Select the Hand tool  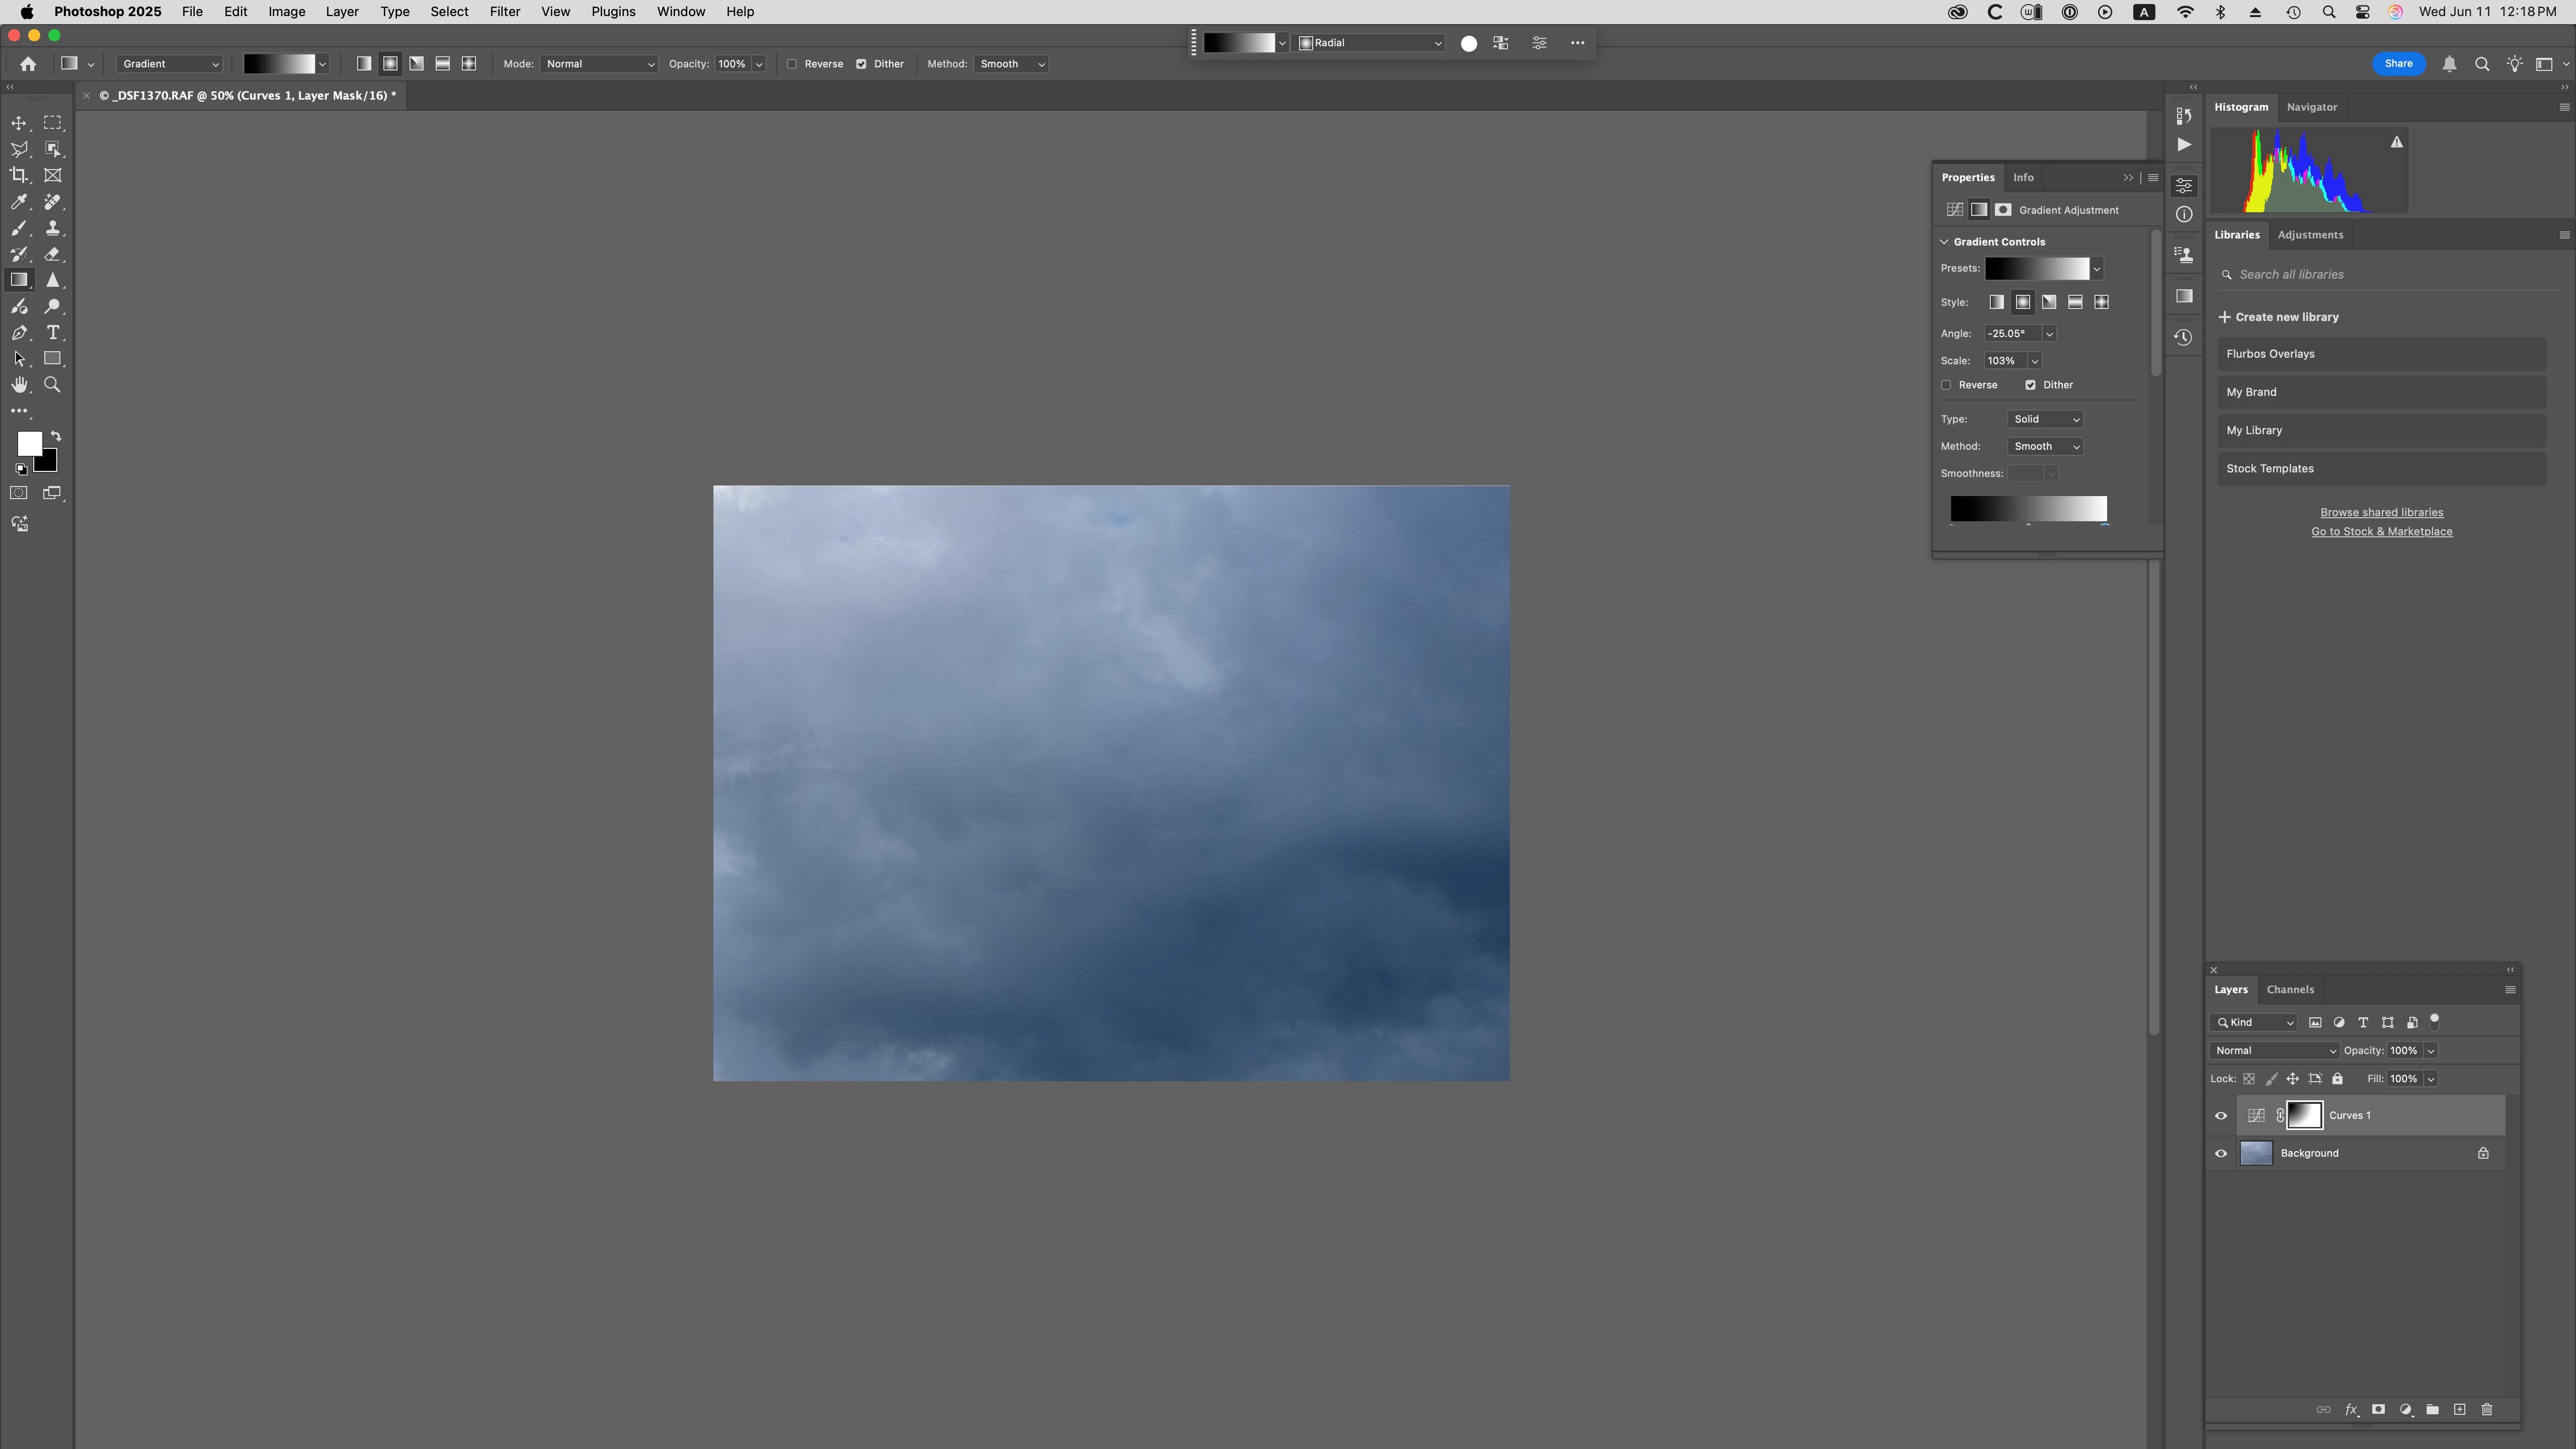click(19, 385)
